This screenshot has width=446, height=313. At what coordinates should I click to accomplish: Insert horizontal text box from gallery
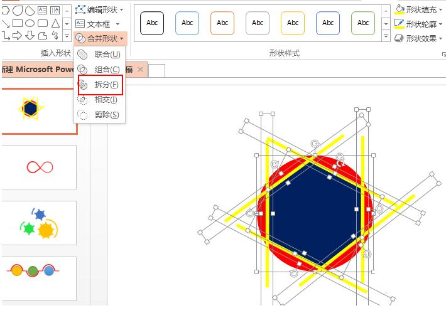coord(42,11)
